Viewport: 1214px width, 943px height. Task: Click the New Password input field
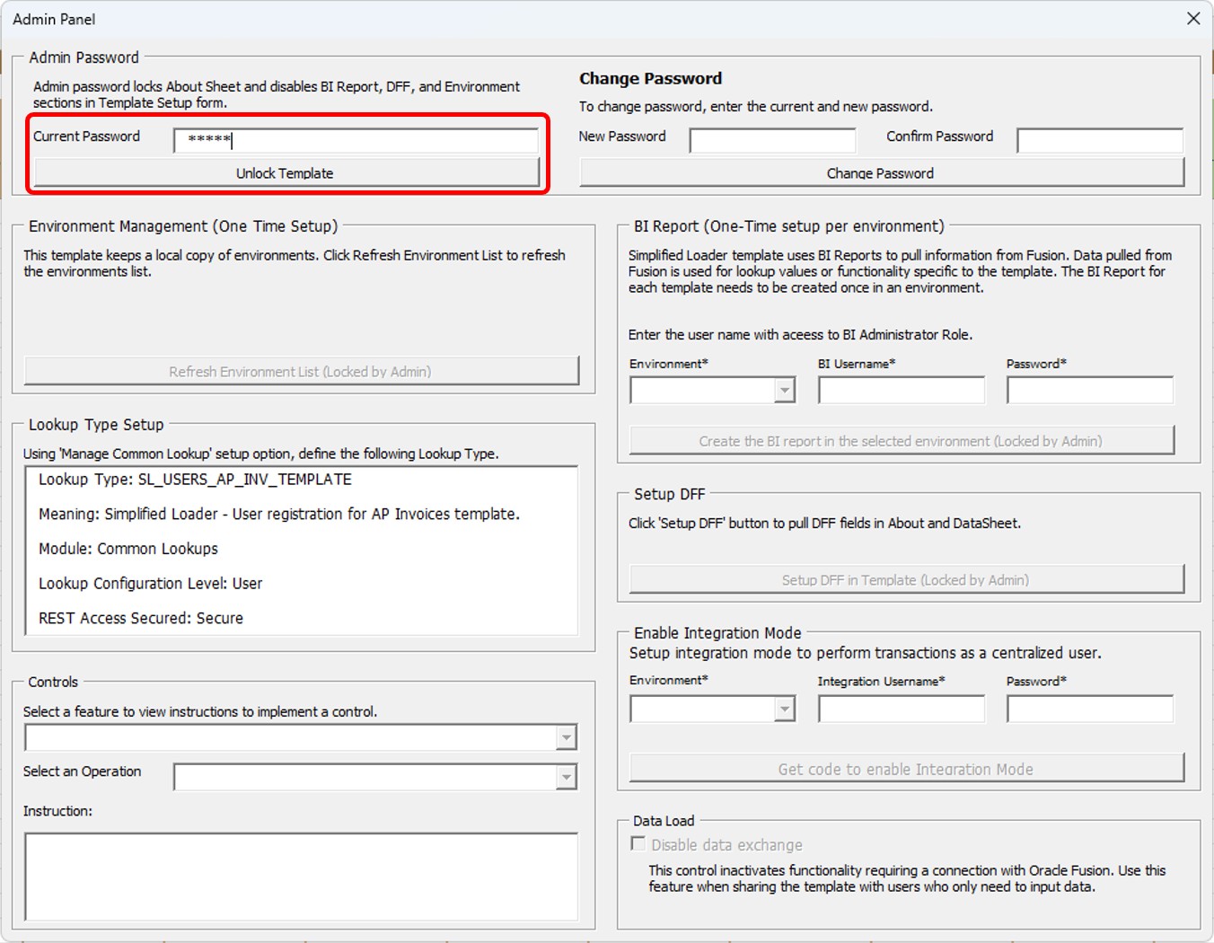[x=772, y=140]
